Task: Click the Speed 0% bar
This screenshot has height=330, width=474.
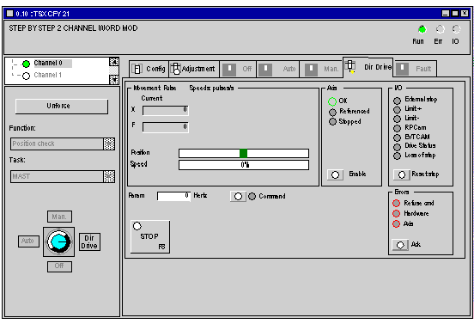Action: pos(244,165)
